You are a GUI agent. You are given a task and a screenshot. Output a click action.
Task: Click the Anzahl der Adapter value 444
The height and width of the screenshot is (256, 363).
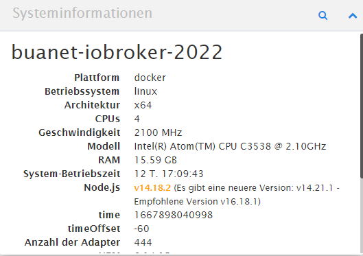[x=143, y=242]
